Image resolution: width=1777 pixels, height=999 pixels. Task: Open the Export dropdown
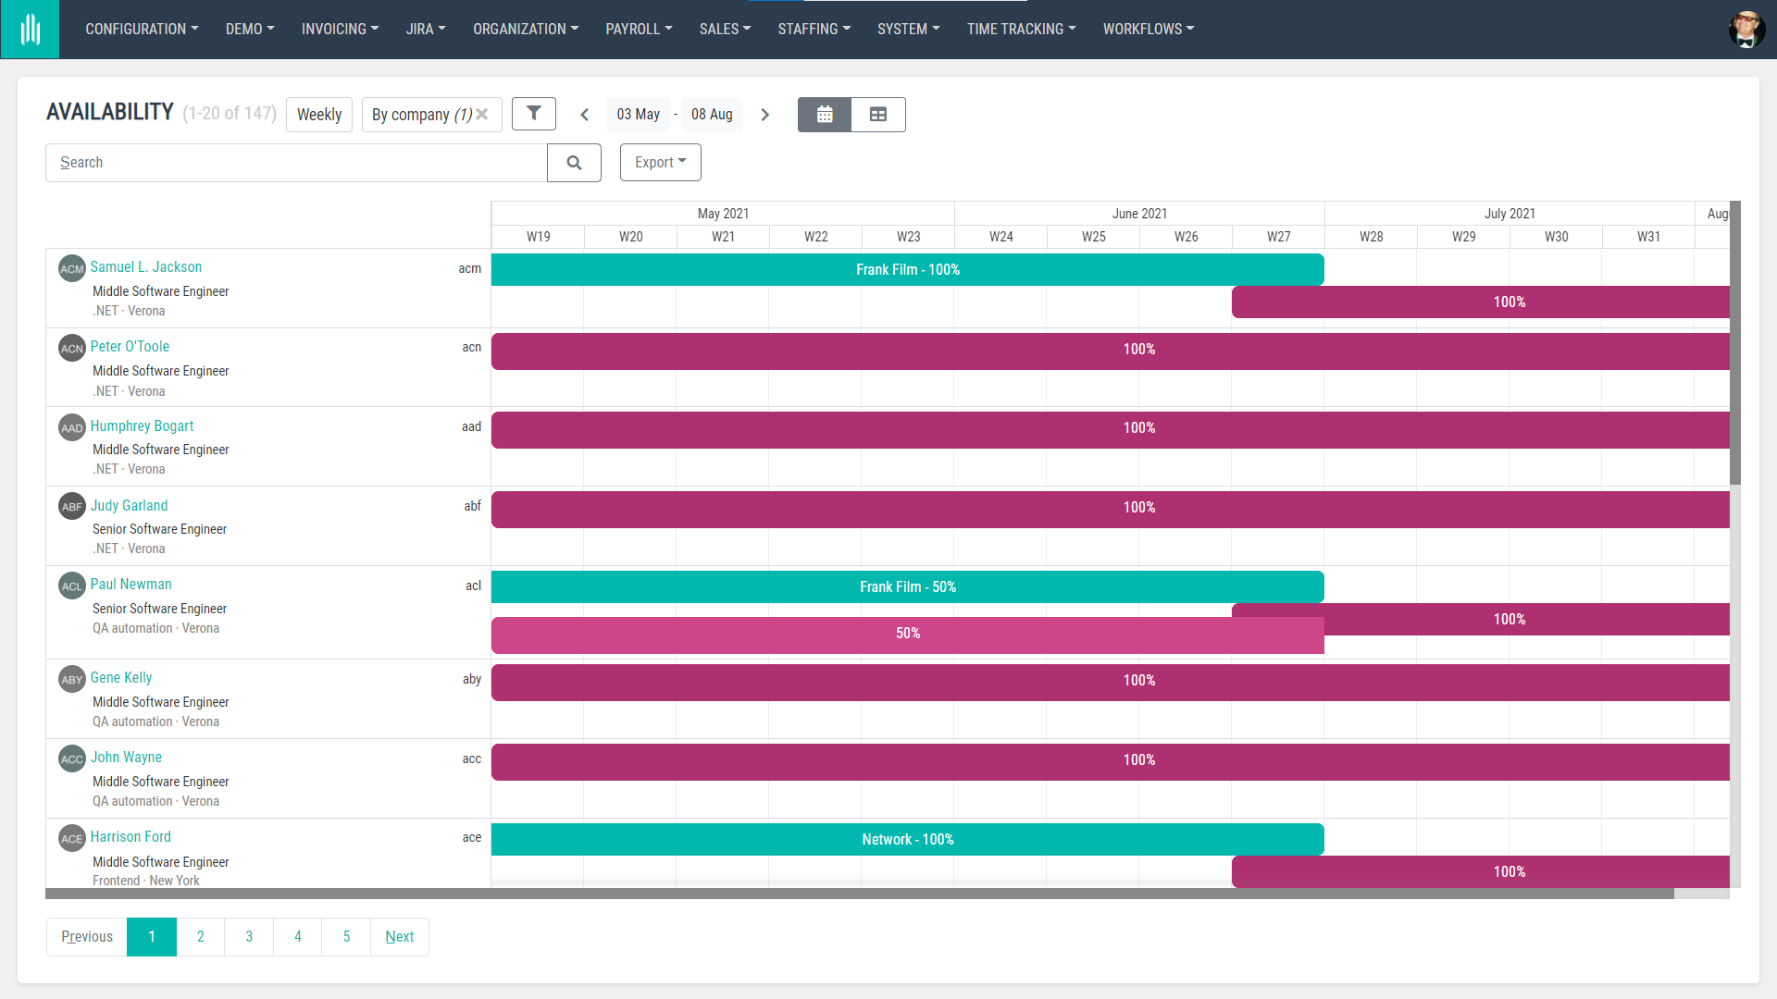click(660, 162)
